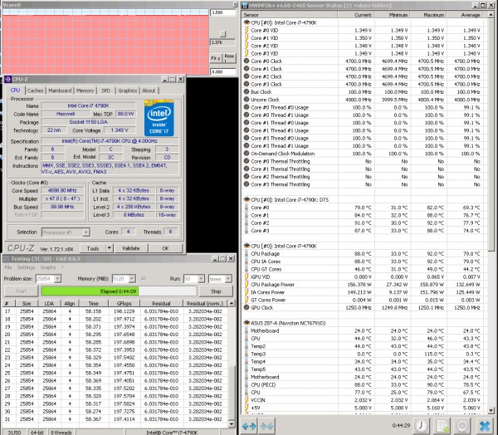
Task: Click HWiNFO clock reset timer icon
Action: tap(422, 426)
